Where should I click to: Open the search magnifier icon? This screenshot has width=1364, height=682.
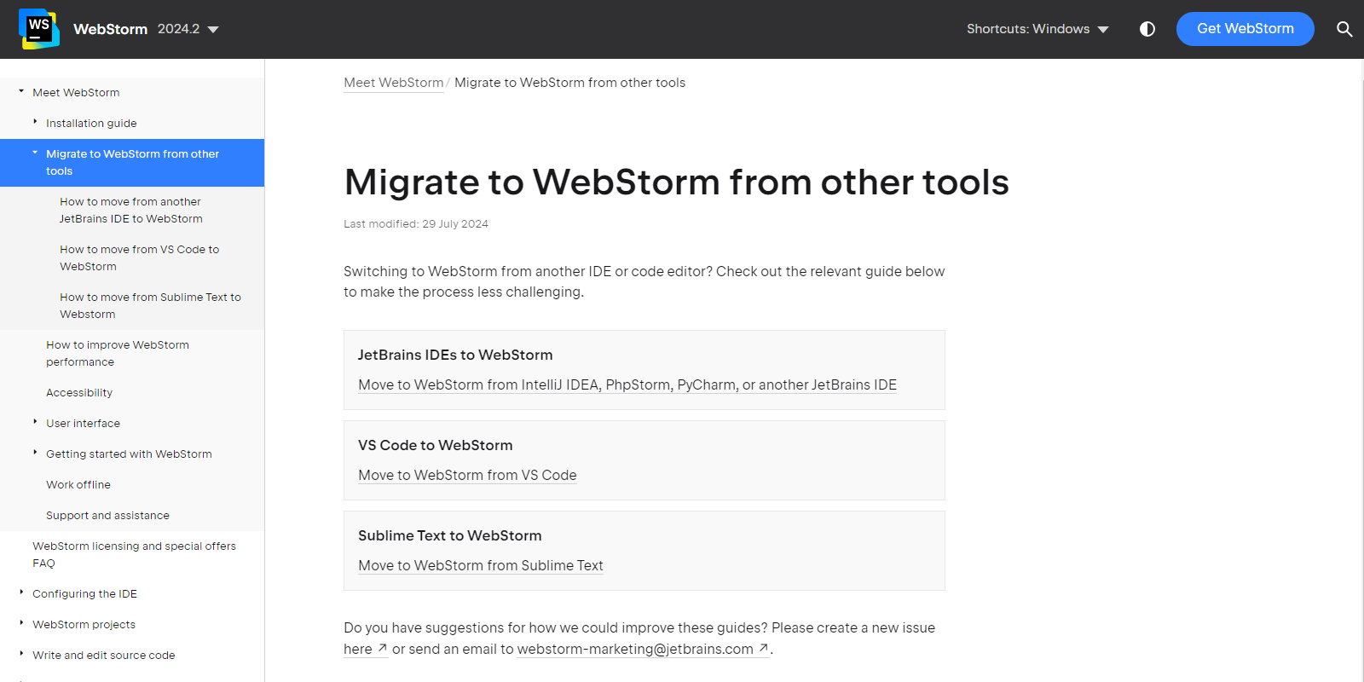(x=1344, y=29)
